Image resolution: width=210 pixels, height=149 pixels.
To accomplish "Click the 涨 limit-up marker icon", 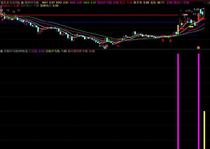I will click(x=198, y=48).
